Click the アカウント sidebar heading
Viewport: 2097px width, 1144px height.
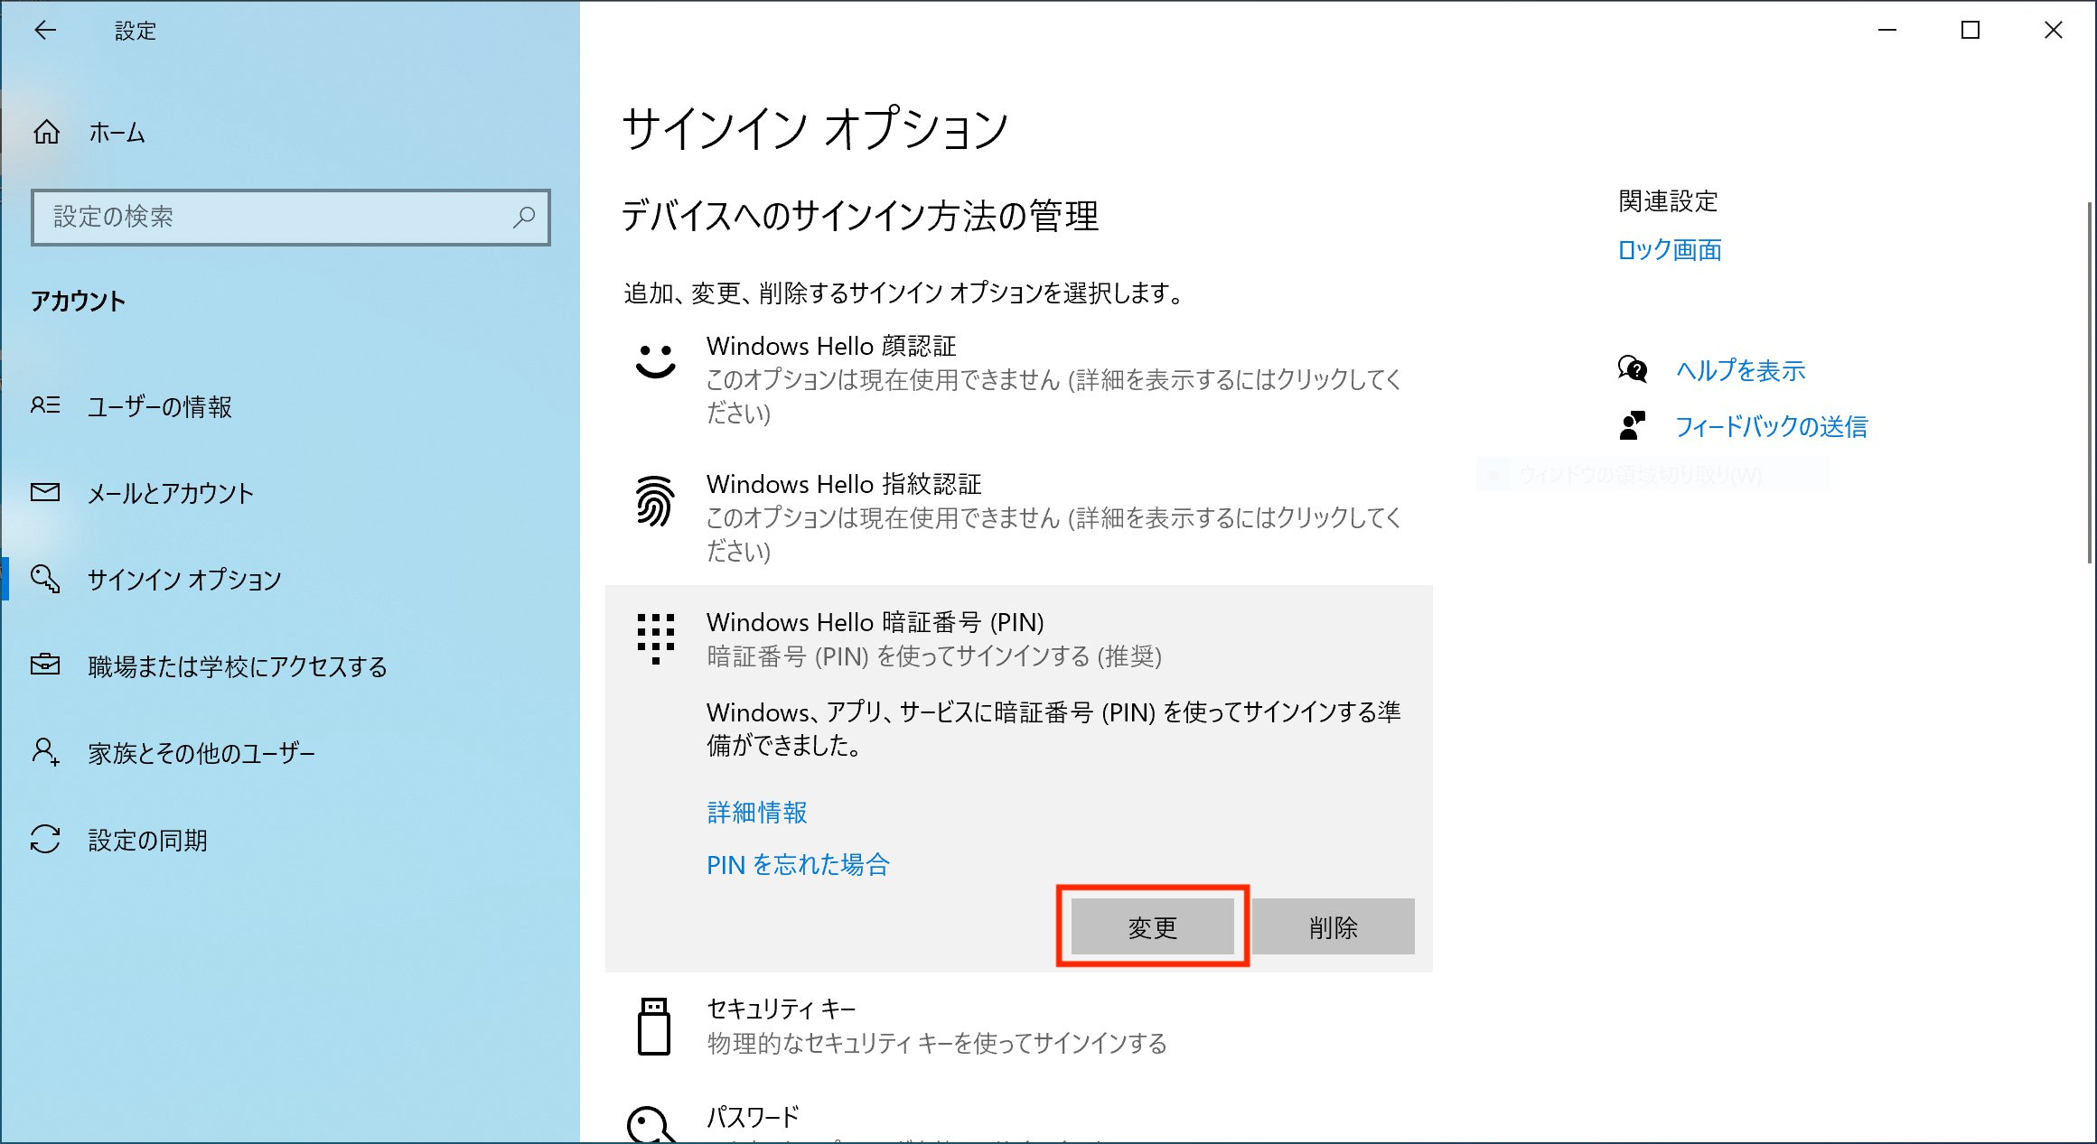click(x=78, y=301)
